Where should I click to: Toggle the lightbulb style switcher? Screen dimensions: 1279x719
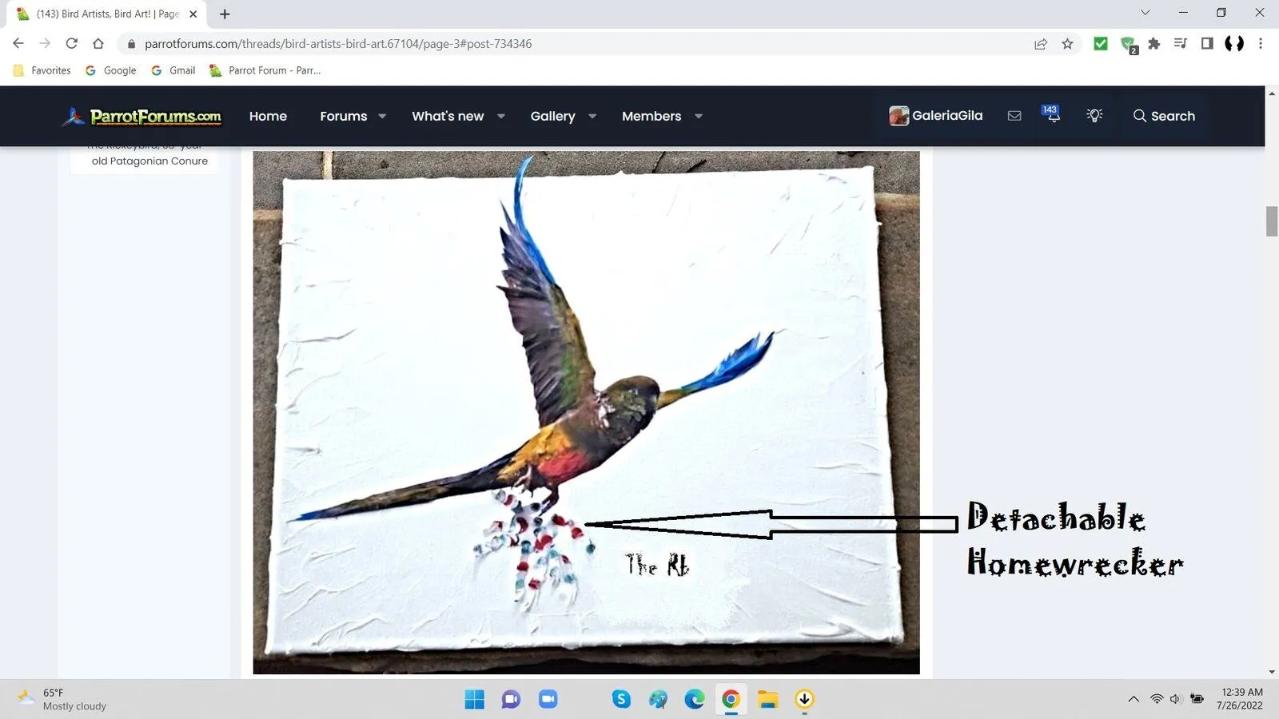1094,116
